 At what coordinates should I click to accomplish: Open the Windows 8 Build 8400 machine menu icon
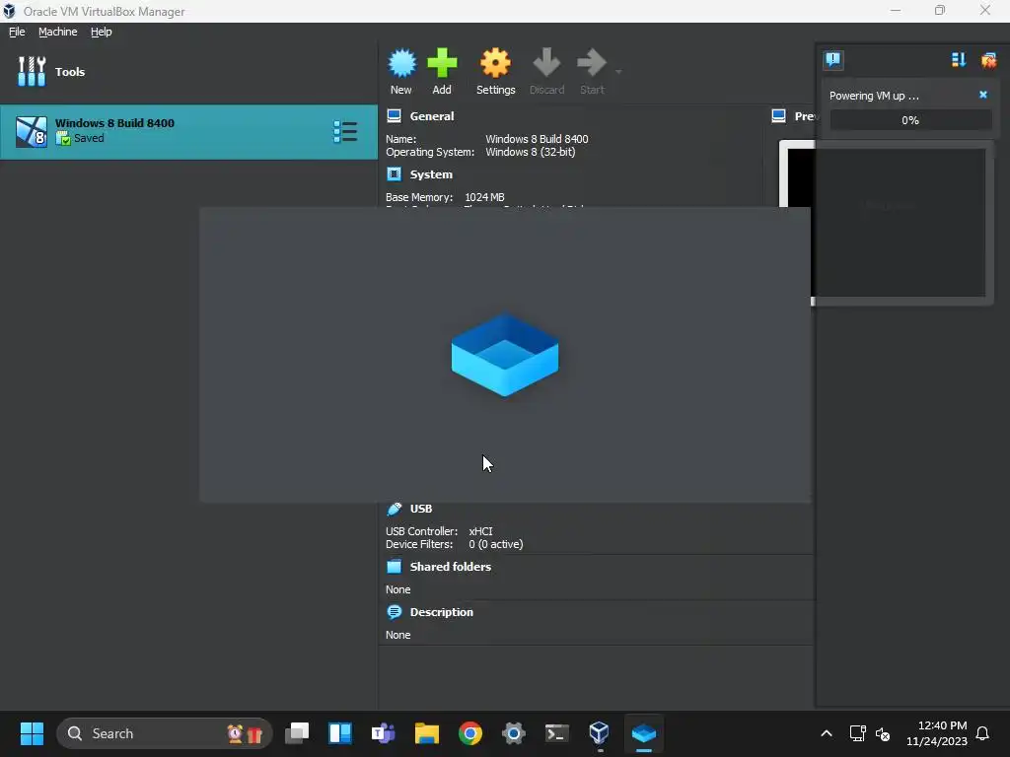tap(345, 132)
